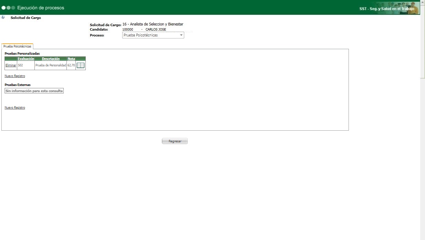Viewport: 425px width, 240px height.
Task: Open the Proceso dropdown showing Prueba Psicotécnicas
Action: tap(153, 35)
